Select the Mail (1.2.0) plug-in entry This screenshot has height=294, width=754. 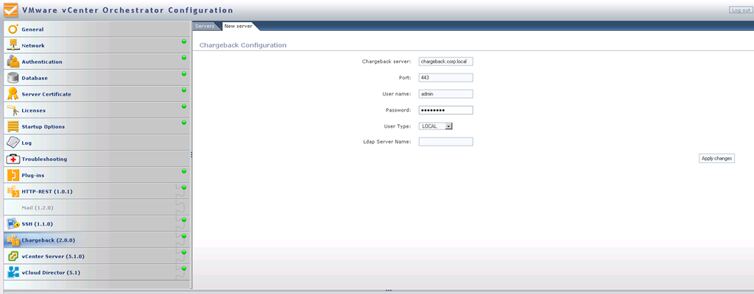coord(96,207)
